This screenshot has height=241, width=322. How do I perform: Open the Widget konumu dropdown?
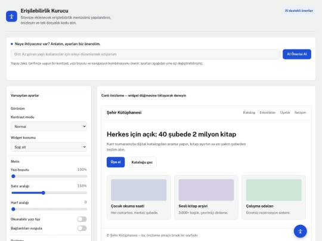tap(49, 147)
